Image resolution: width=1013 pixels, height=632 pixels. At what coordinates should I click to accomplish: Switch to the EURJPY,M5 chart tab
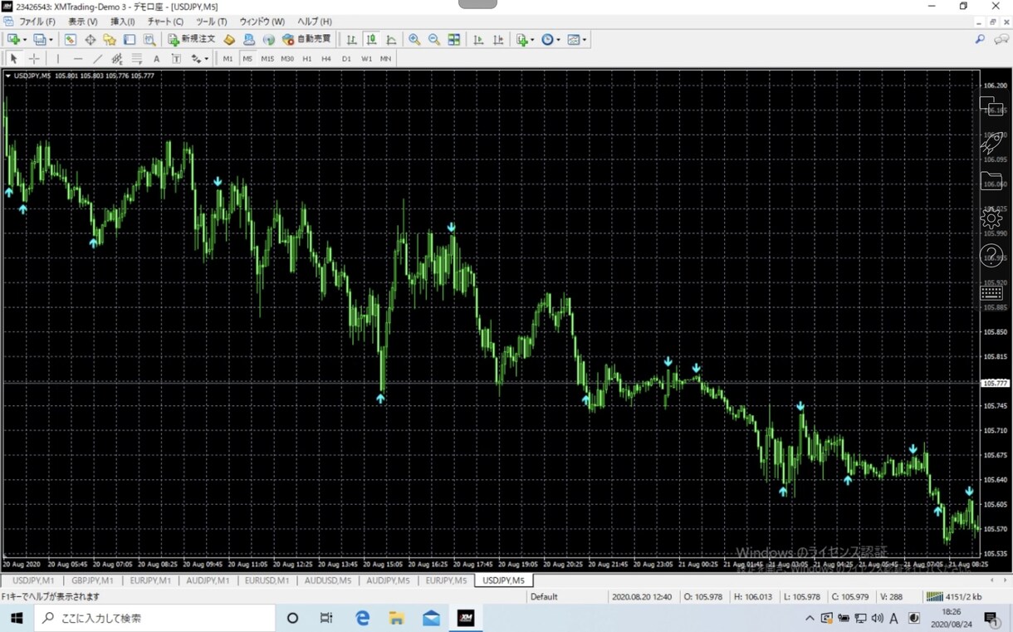446,581
